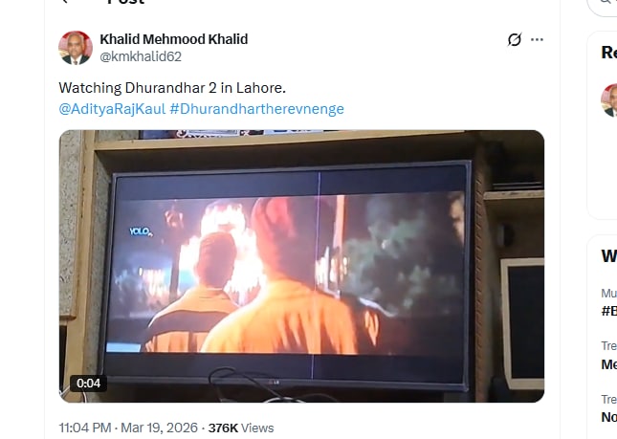Open the trending hashtag starting with #B

pos(608,311)
